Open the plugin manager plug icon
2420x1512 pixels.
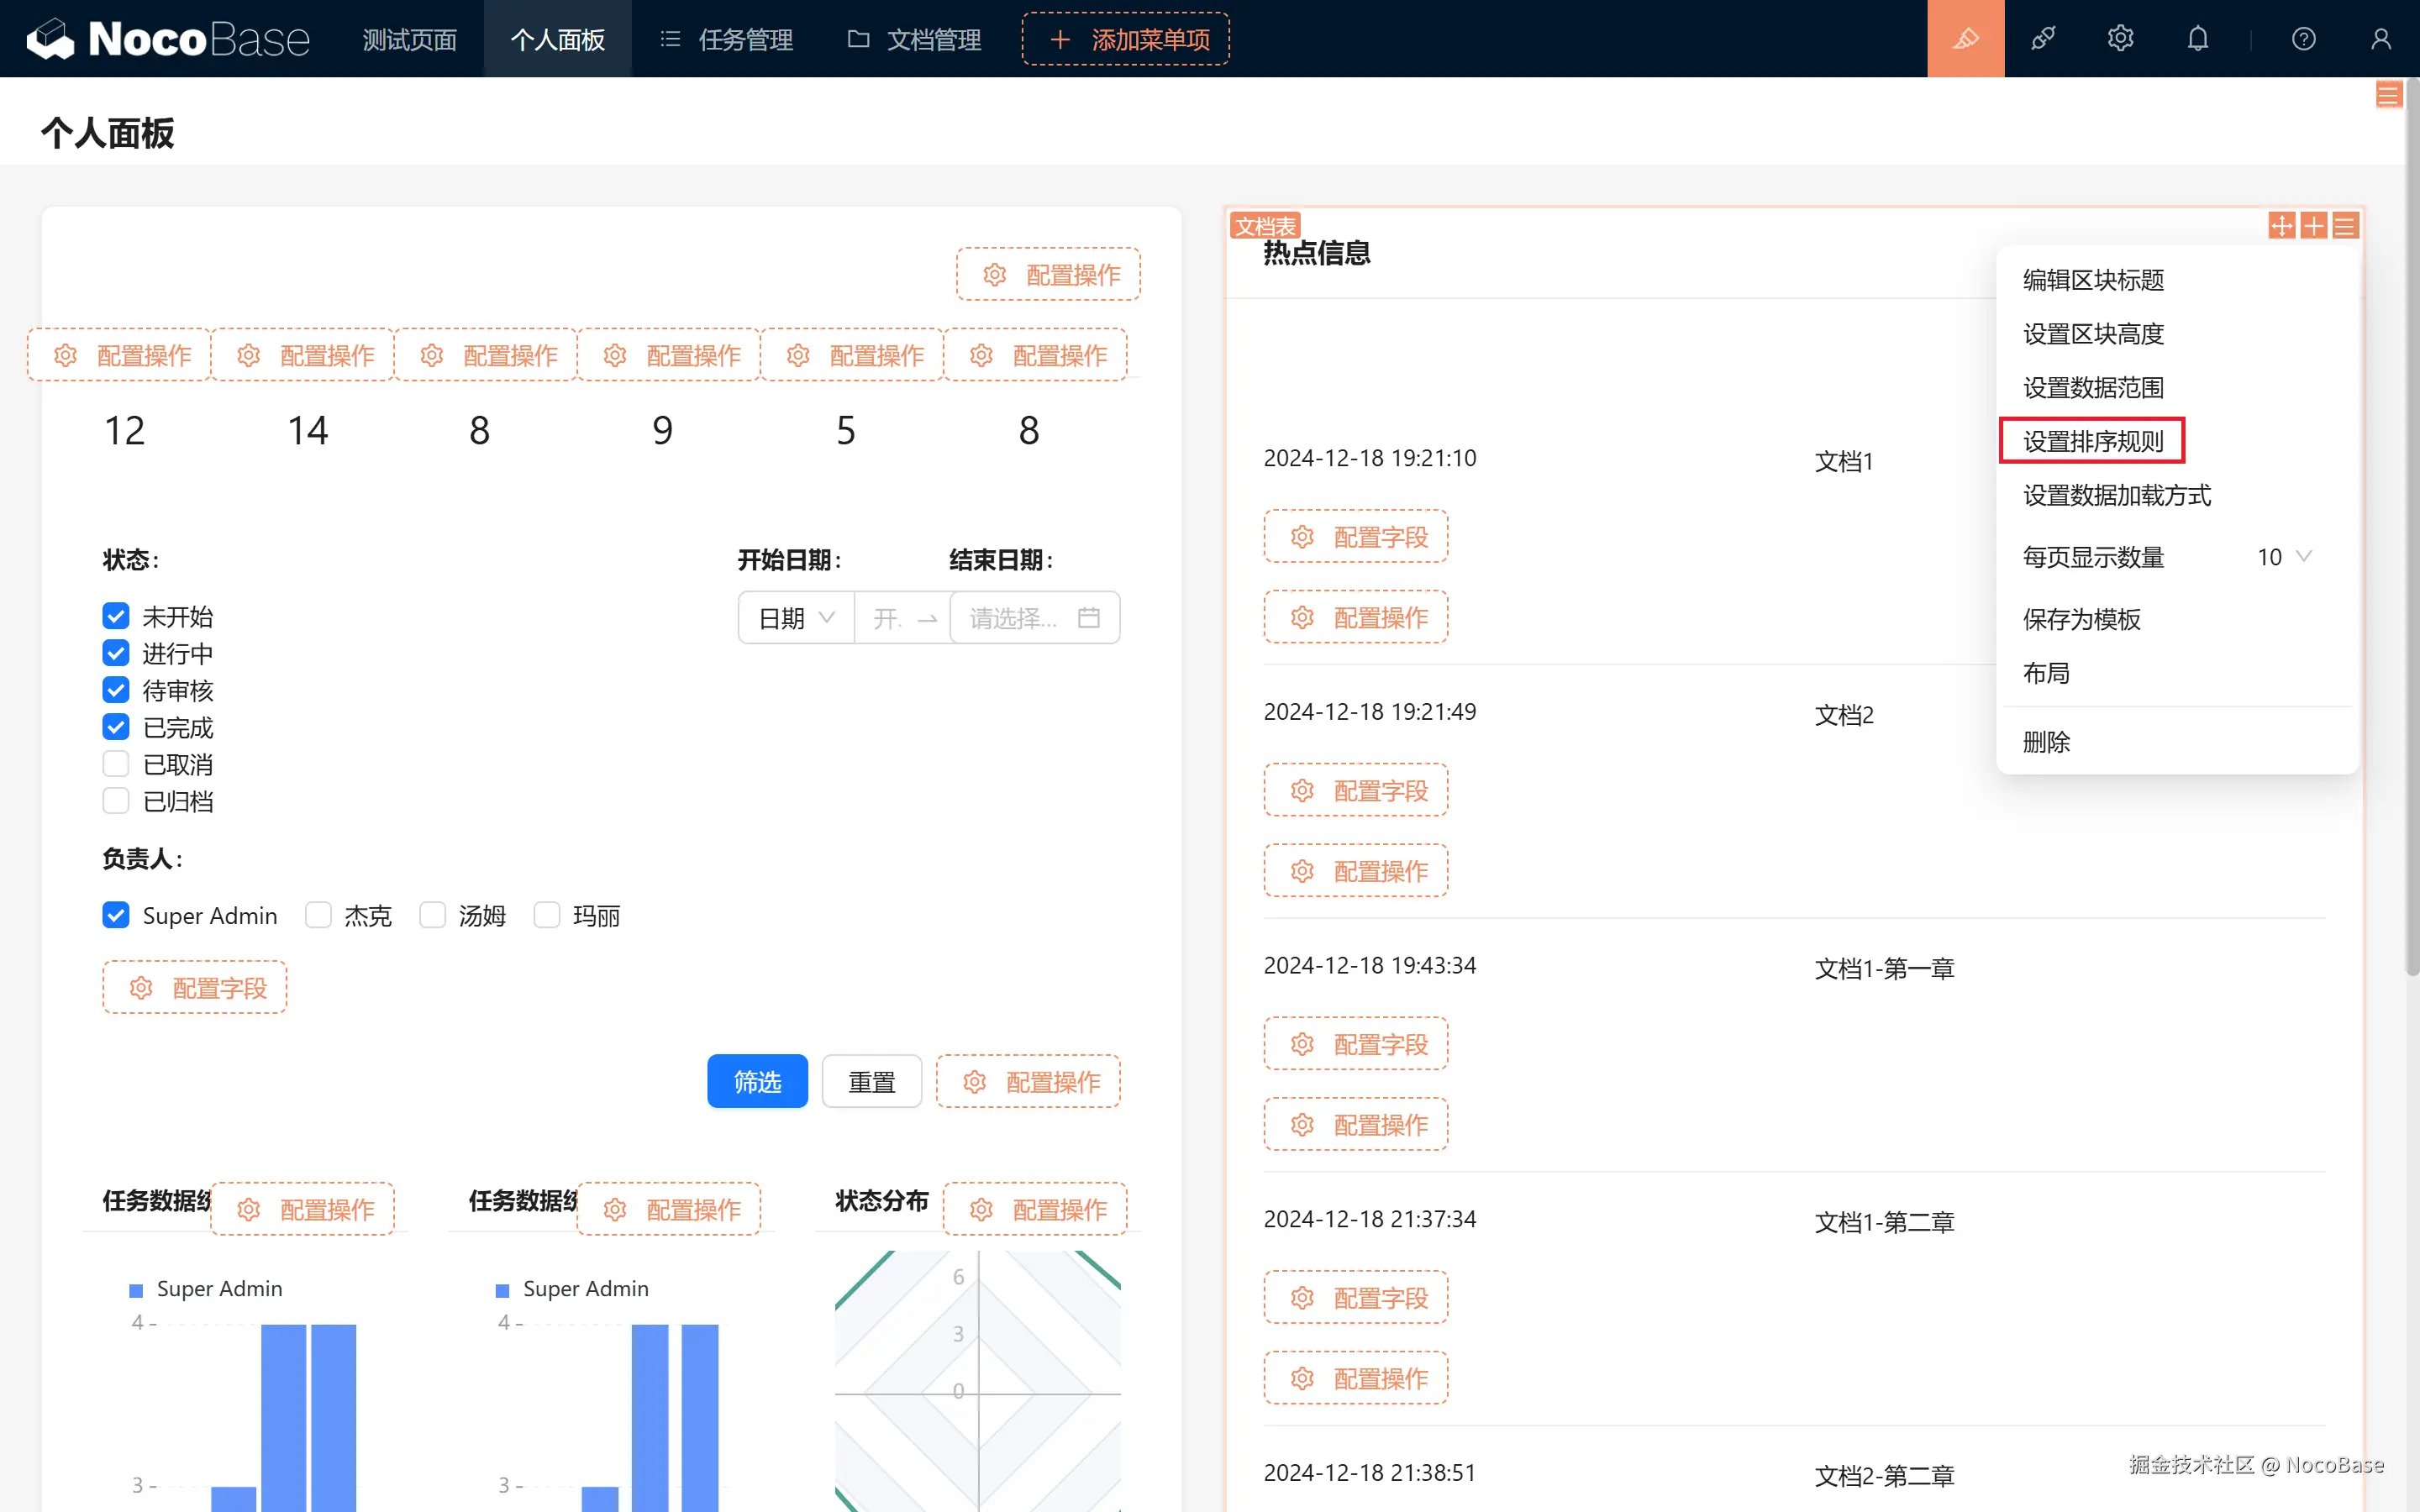2043,39
